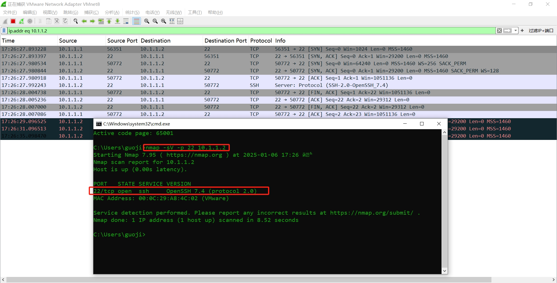Toggle packet list colorization
The height and width of the screenshot is (283, 557).
point(137,21)
